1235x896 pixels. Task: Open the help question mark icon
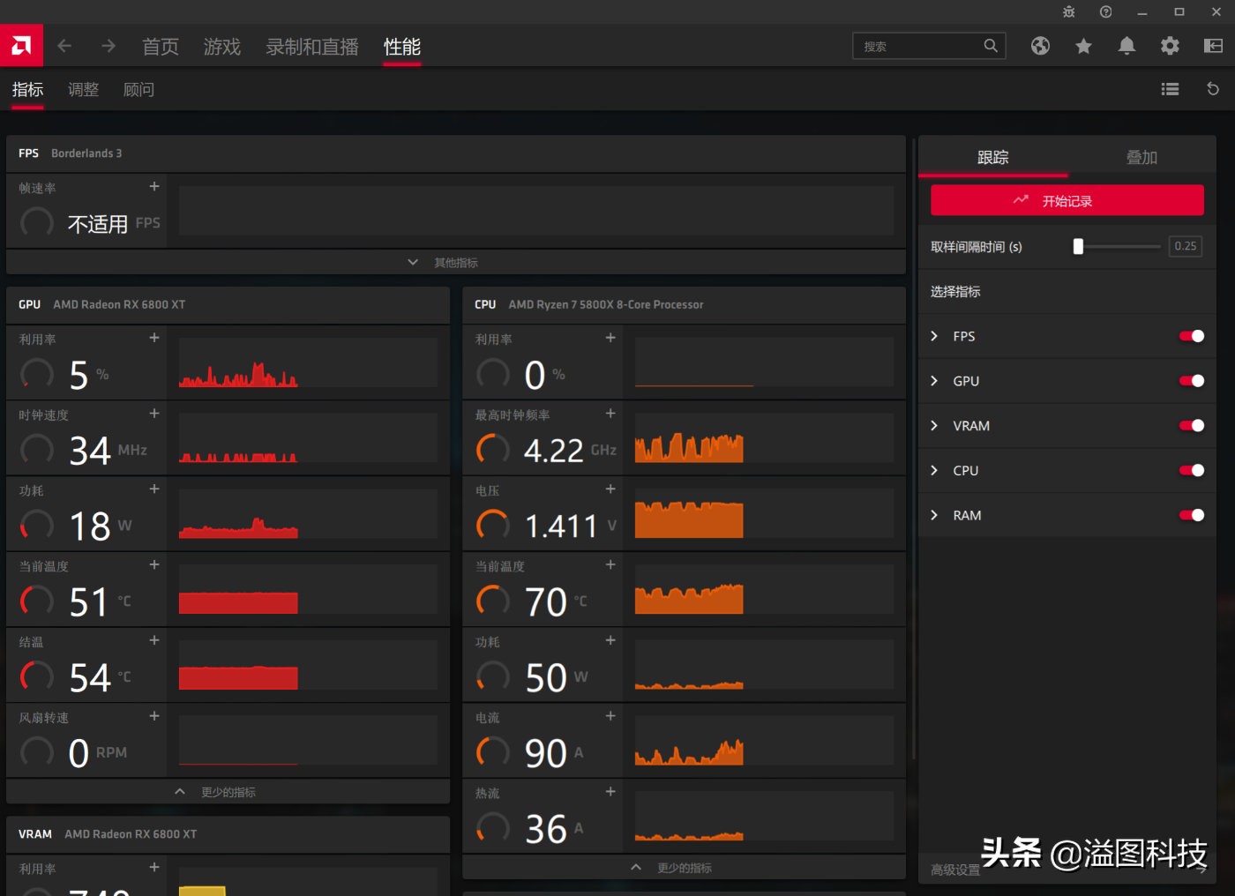(1105, 12)
